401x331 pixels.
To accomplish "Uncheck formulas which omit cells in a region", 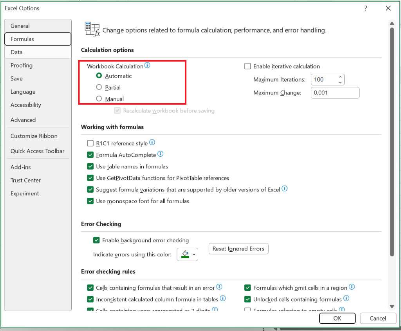I will [x=247, y=288].
